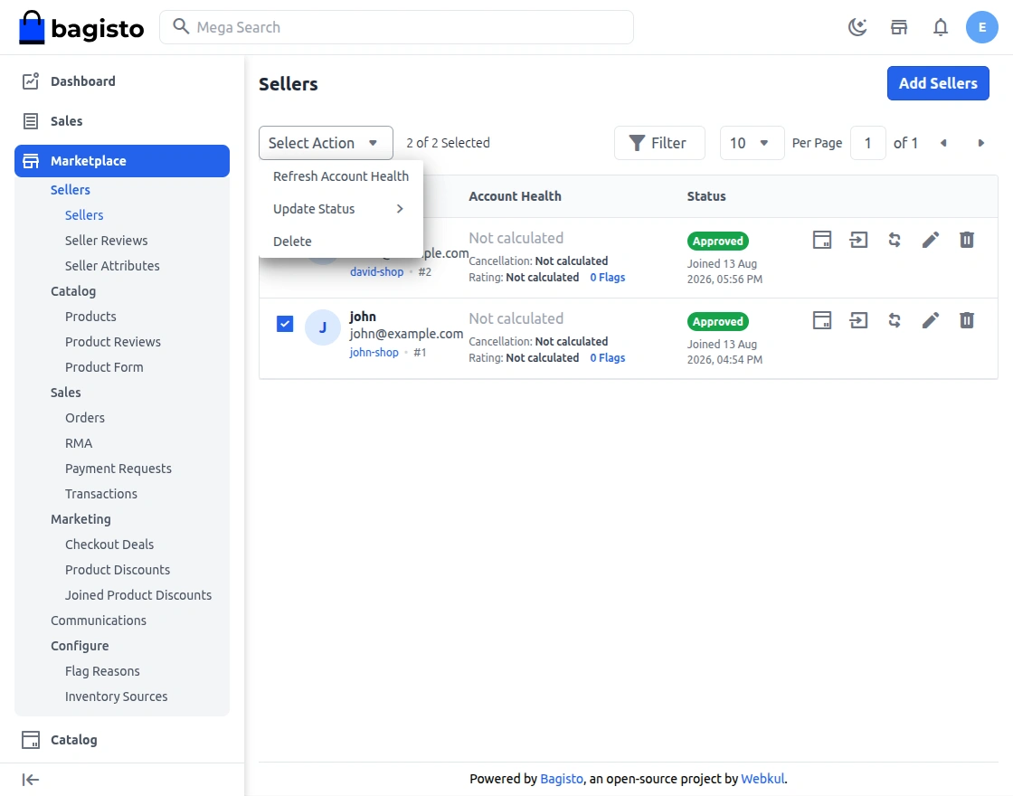The width and height of the screenshot is (1013, 796).
Task: Open Product Discounts in sidebar
Action: pyautogui.click(x=118, y=570)
